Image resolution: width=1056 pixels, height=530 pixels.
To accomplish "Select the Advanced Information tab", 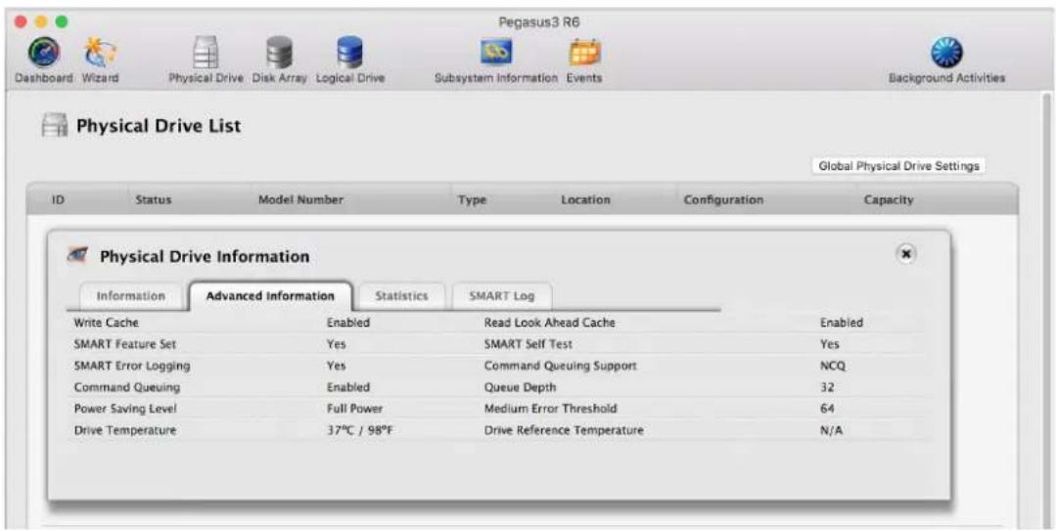I will [x=270, y=296].
